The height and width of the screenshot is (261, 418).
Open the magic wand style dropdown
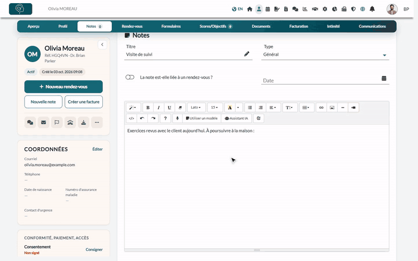pyautogui.click(x=133, y=108)
